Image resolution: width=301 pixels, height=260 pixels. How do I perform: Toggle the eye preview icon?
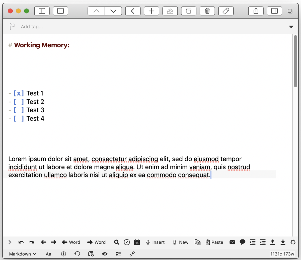[105, 254]
